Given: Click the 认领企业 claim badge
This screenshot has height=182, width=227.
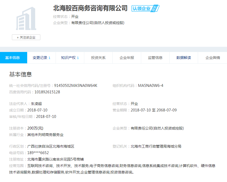Looking at the screenshot, I should click(145, 9).
